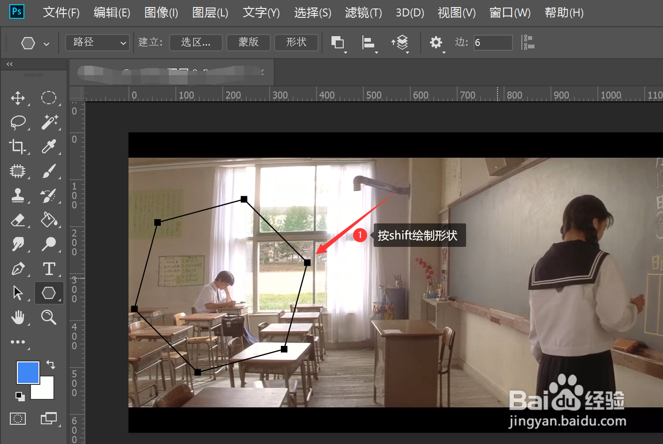Screen dimensions: 663x444
Task: Open path arrangement options
Action: pyautogui.click(x=400, y=43)
